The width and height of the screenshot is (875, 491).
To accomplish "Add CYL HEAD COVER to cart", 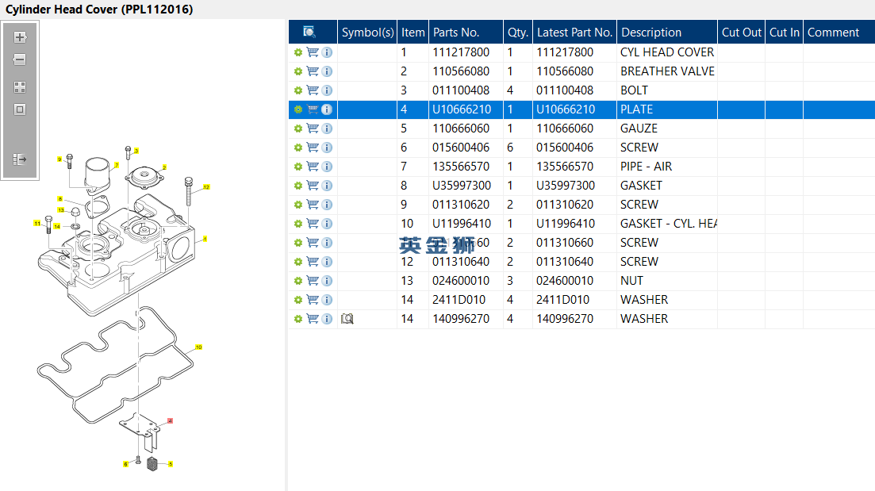I will [x=313, y=52].
